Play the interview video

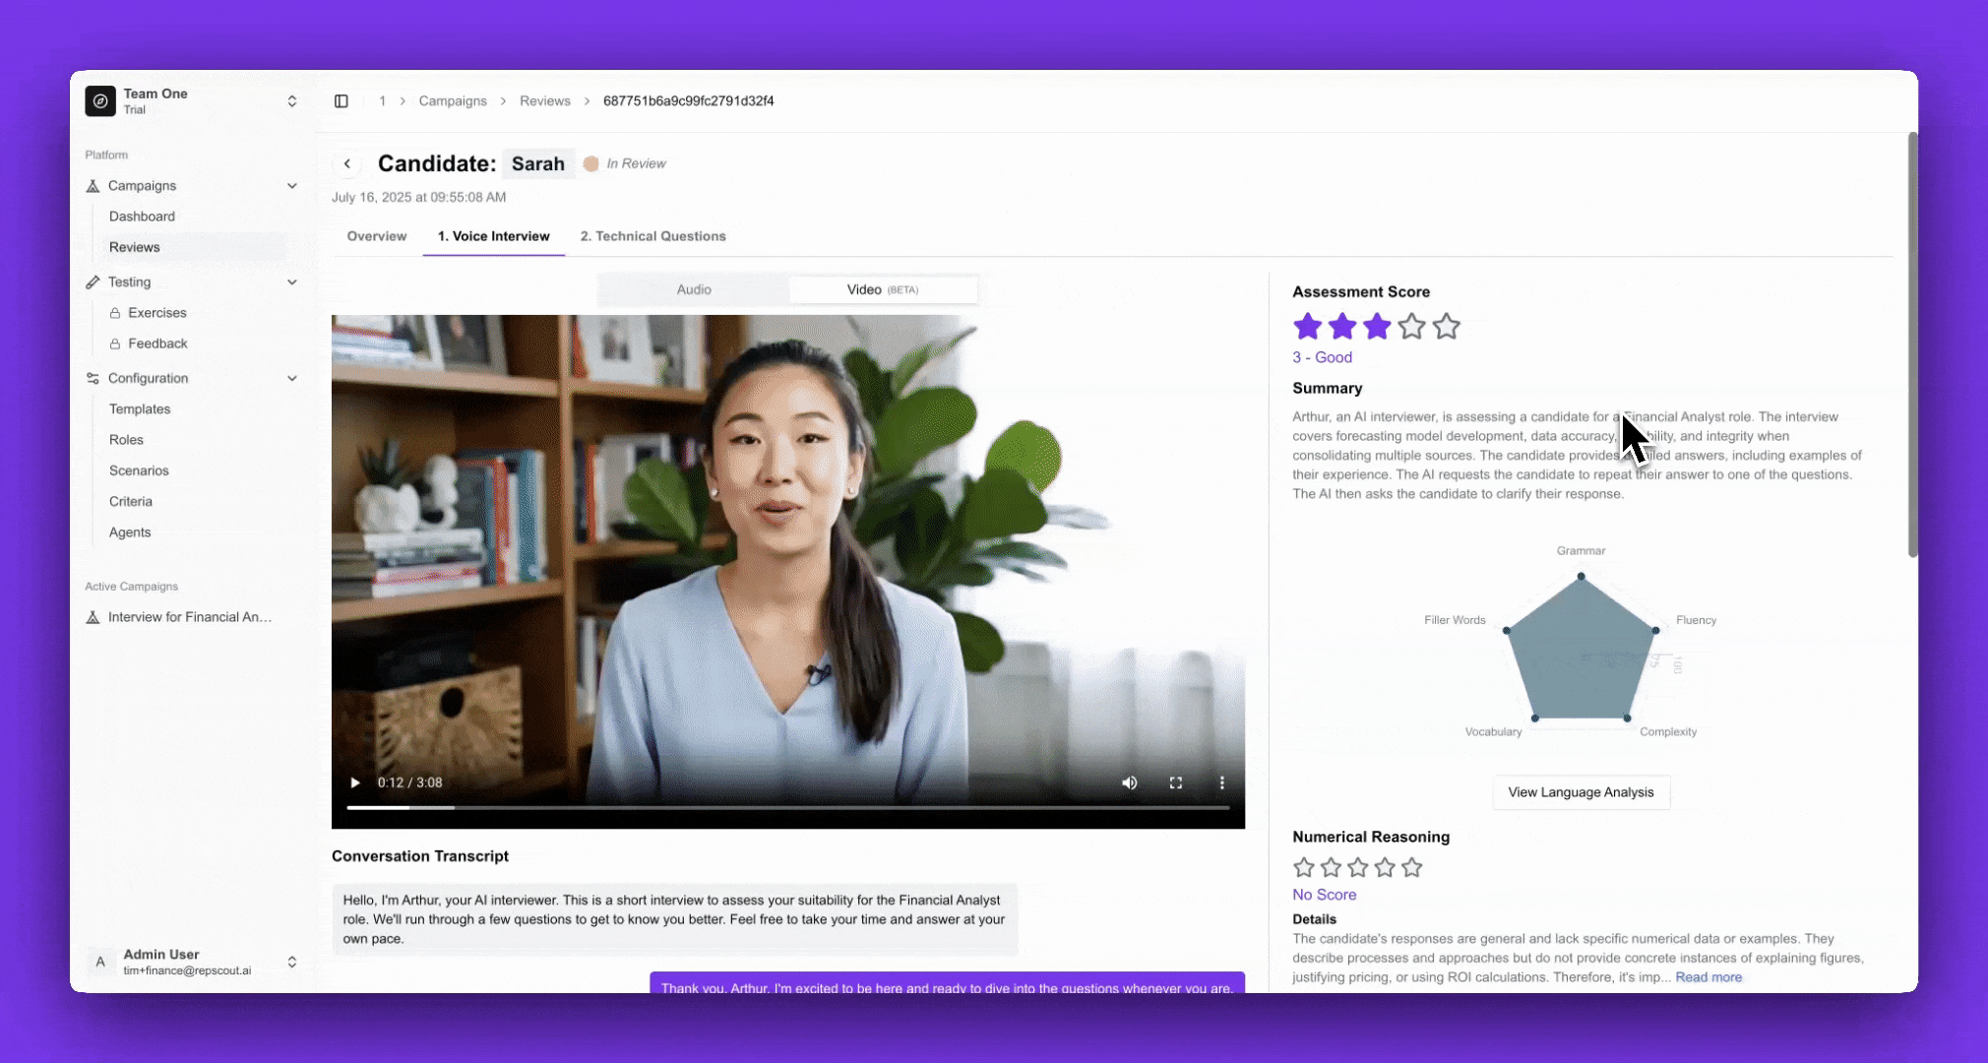(355, 783)
